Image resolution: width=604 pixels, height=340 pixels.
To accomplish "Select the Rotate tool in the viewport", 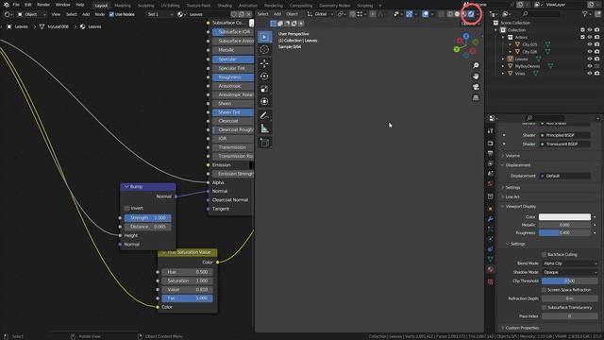I will point(264,76).
